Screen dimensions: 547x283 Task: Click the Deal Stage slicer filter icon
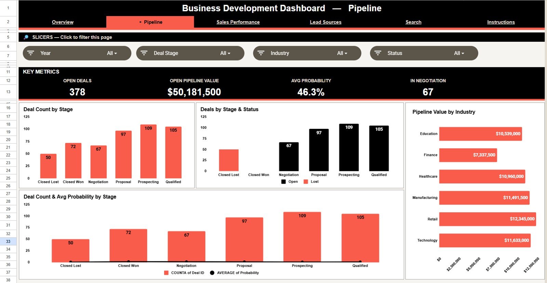pyautogui.click(x=144, y=53)
